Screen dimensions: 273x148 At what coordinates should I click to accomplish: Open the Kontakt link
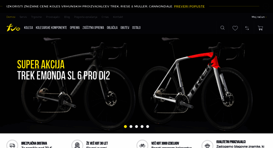118,17
